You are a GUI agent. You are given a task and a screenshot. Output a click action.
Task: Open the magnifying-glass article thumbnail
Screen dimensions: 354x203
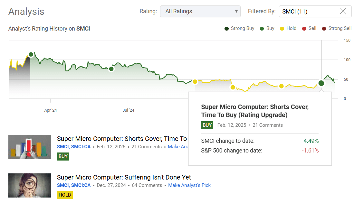30,186
